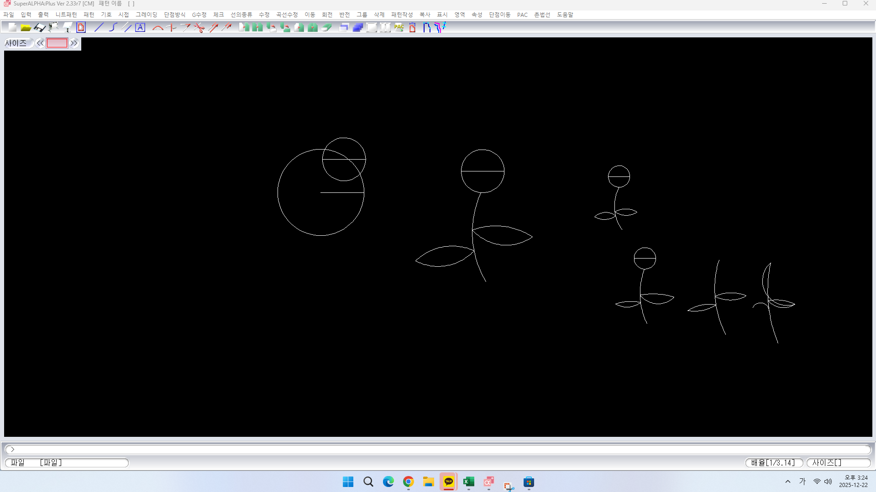
Task: Click the pink size color swatch
Action: 57,43
